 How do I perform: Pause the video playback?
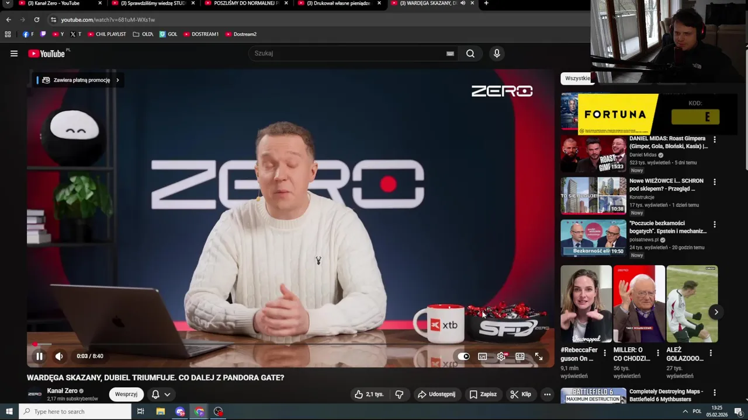39,356
